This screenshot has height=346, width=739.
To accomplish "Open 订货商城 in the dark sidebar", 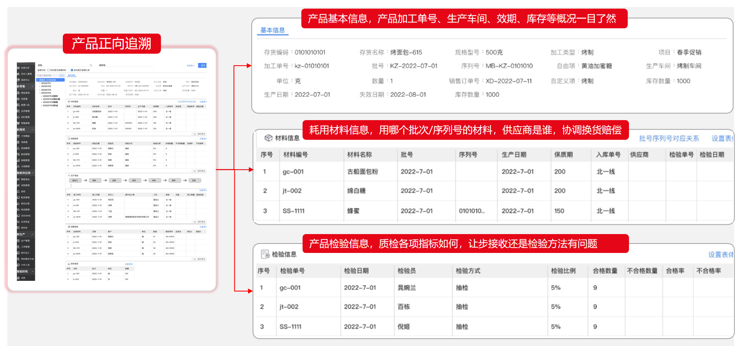I will 25,136.
